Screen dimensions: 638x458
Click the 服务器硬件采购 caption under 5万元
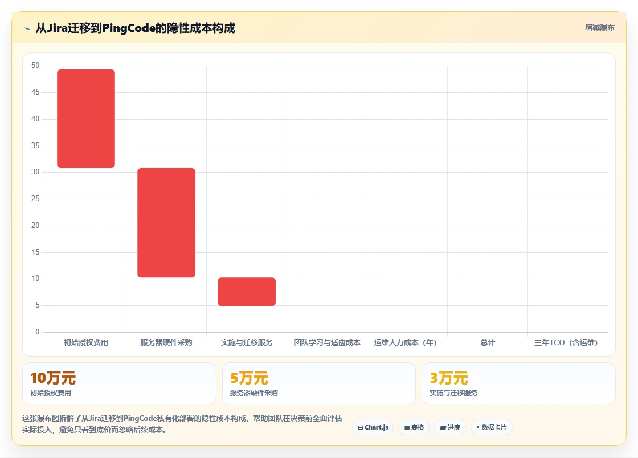tap(254, 393)
